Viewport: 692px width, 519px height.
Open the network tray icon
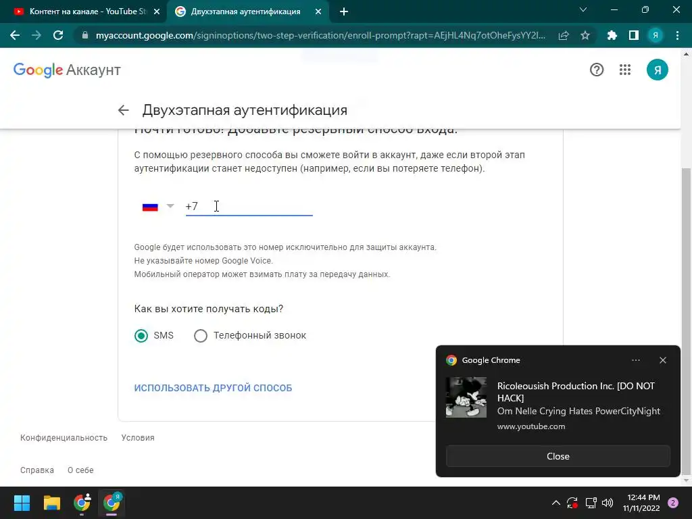[x=591, y=503]
